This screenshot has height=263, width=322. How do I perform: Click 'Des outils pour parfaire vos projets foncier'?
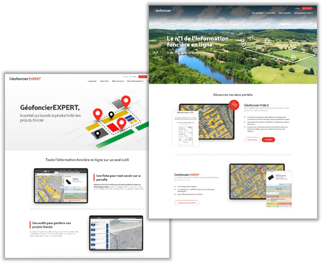click(51, 225)
